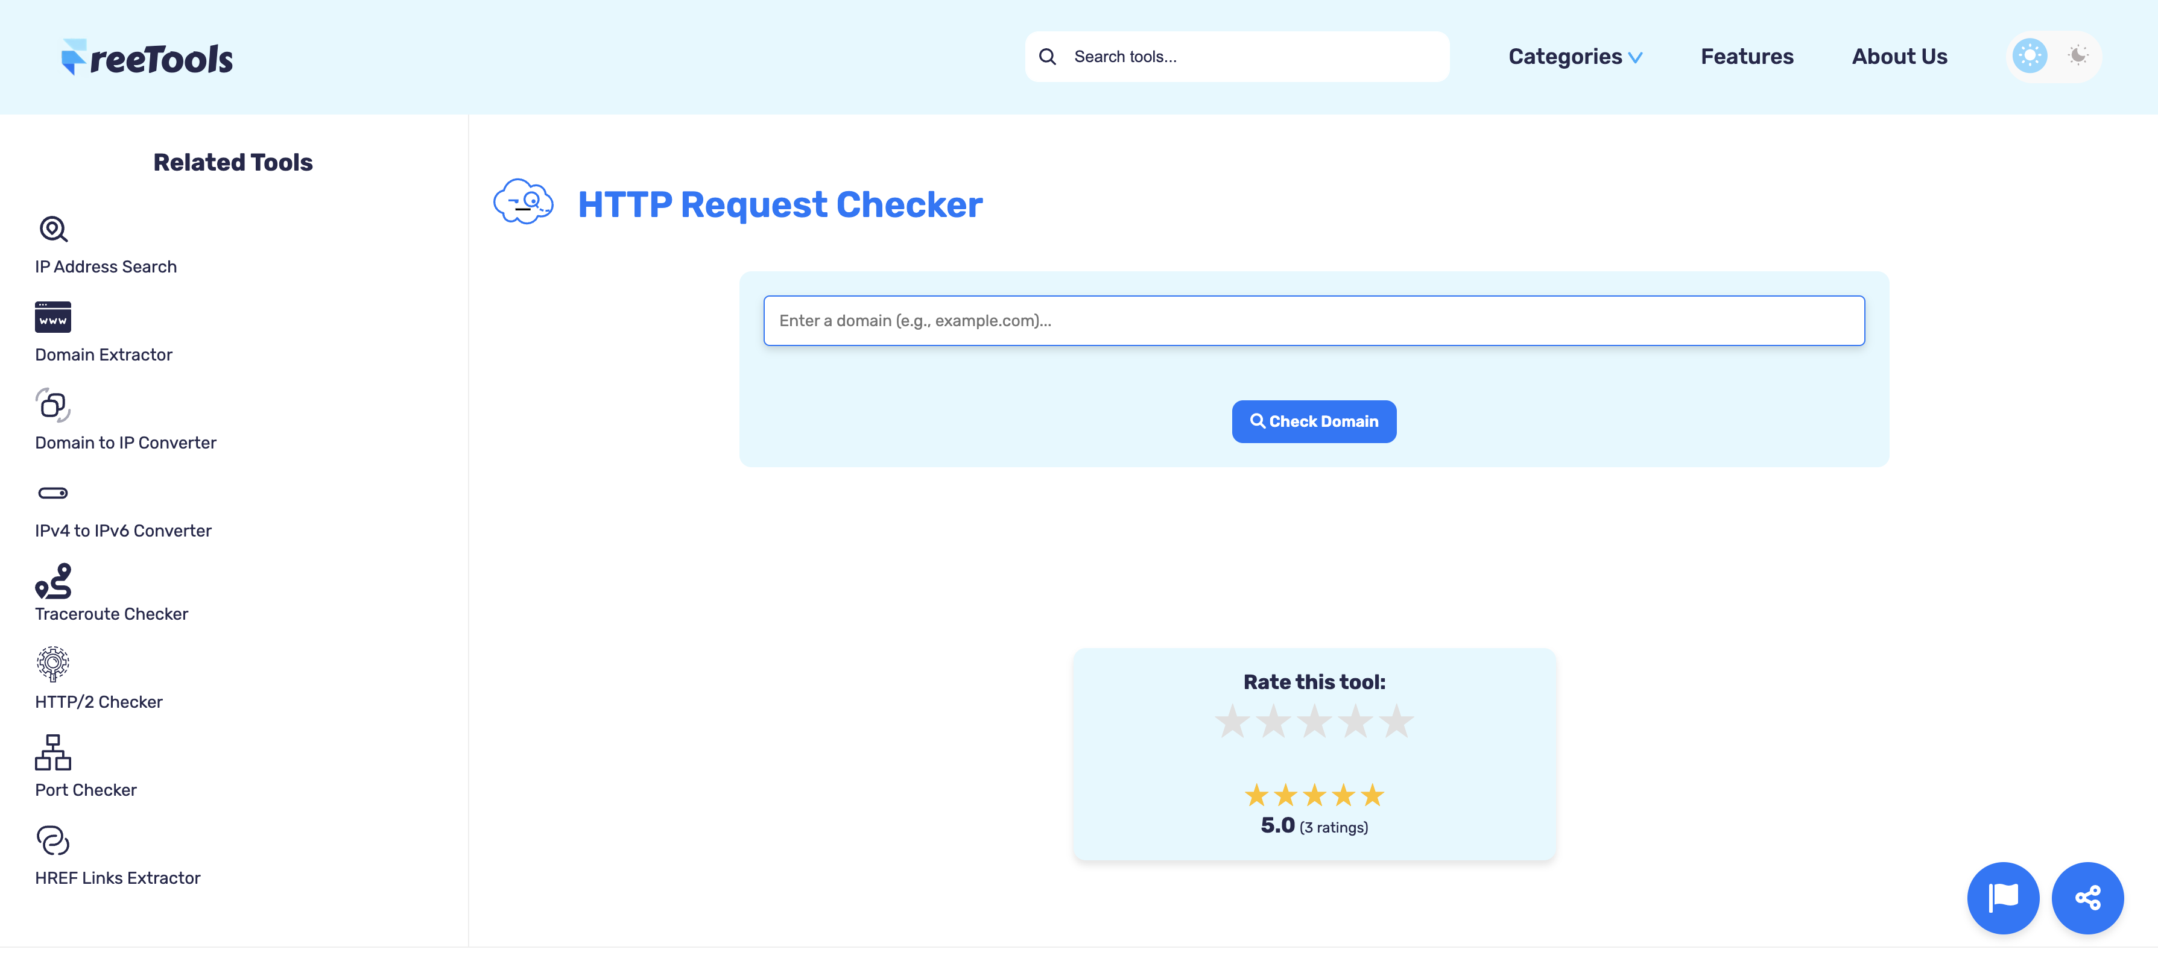This screenshot has width=2158, height=967.
Task: Click the Port Checker network diagram icon
Action: coord(53,752)
